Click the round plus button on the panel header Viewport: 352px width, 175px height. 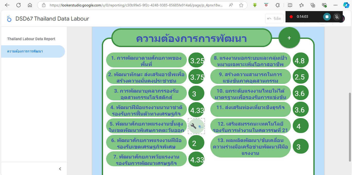pos(289,38)
